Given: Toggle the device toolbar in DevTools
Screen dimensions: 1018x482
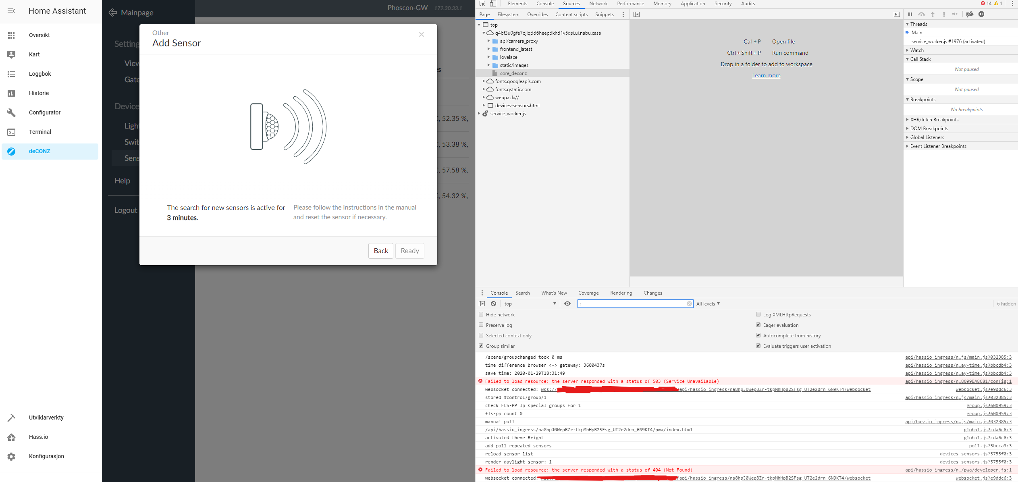Looking at the screenshot, I should point(492,4).
